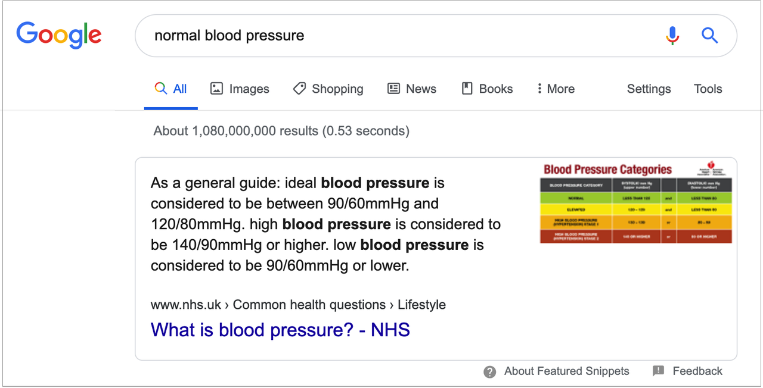Viewport: 763px width, 388px height.
Task: Click the question mark icon near About Featured Snippets
Action: [490, 372]
